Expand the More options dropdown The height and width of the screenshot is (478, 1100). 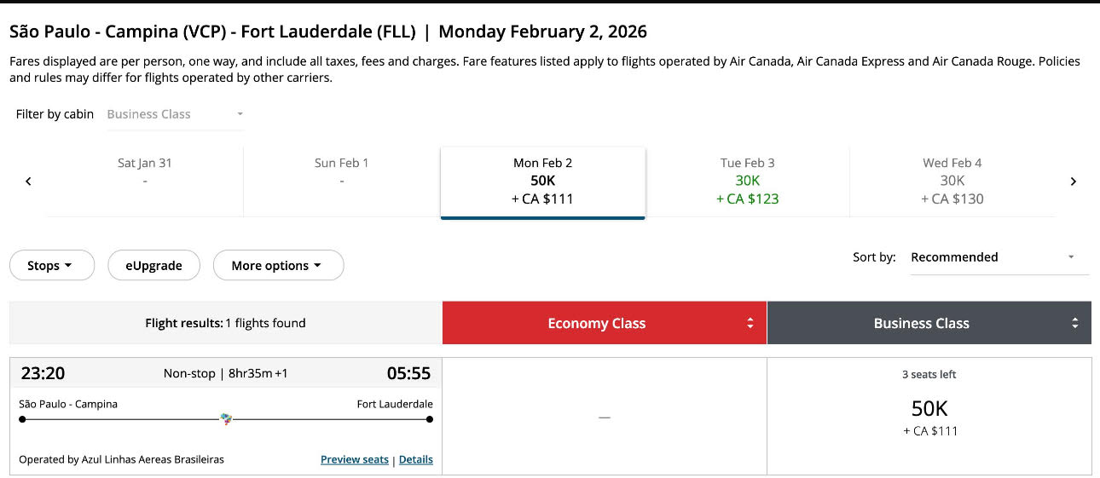tap(278, 265)
